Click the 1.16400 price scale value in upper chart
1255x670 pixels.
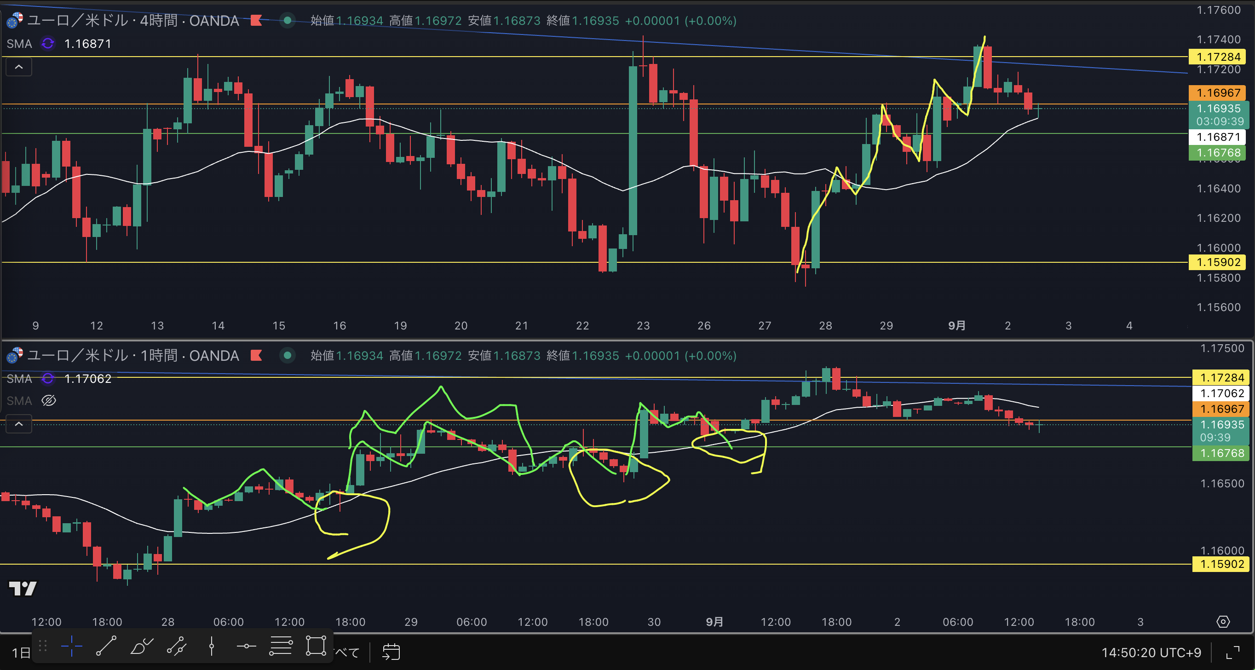1219,188
